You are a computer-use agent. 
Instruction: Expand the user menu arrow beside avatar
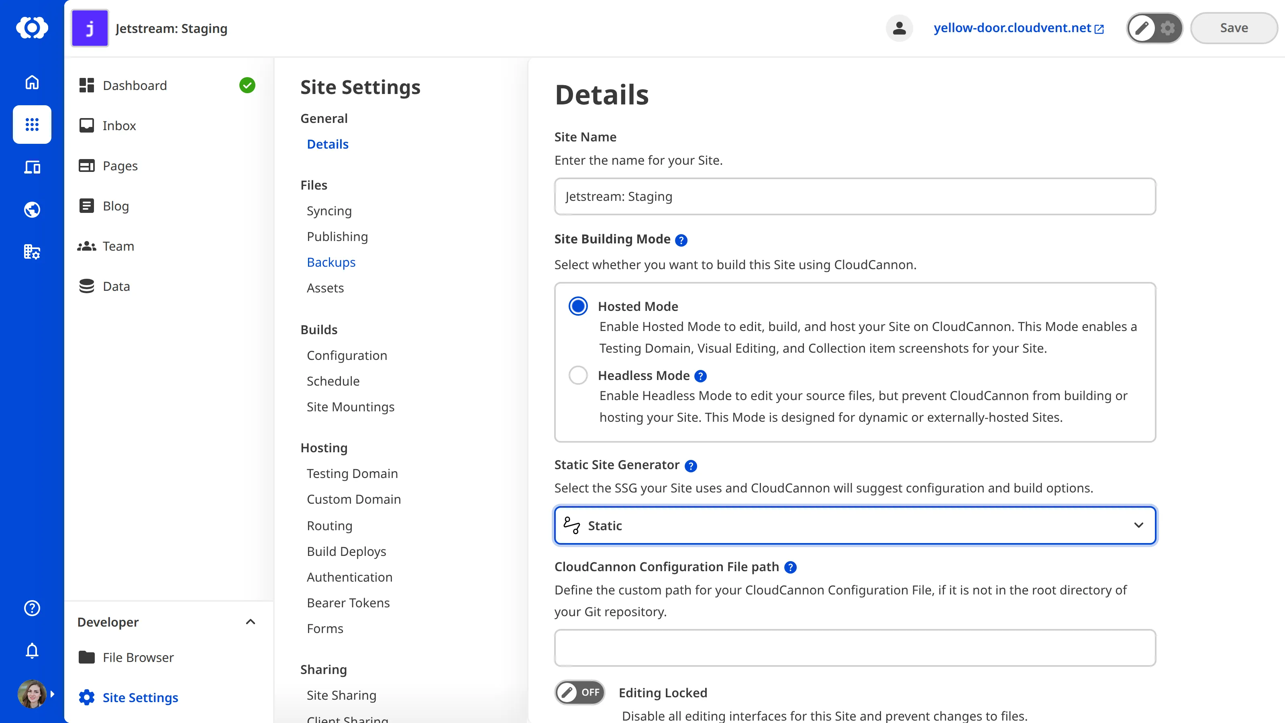coord(52,694)
